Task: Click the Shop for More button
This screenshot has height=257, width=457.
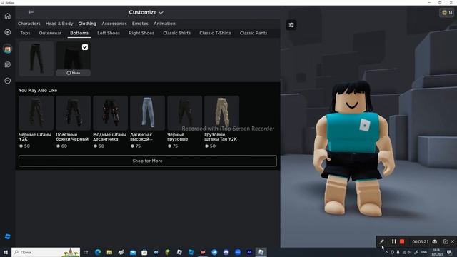Action: (x=148, y=161)
